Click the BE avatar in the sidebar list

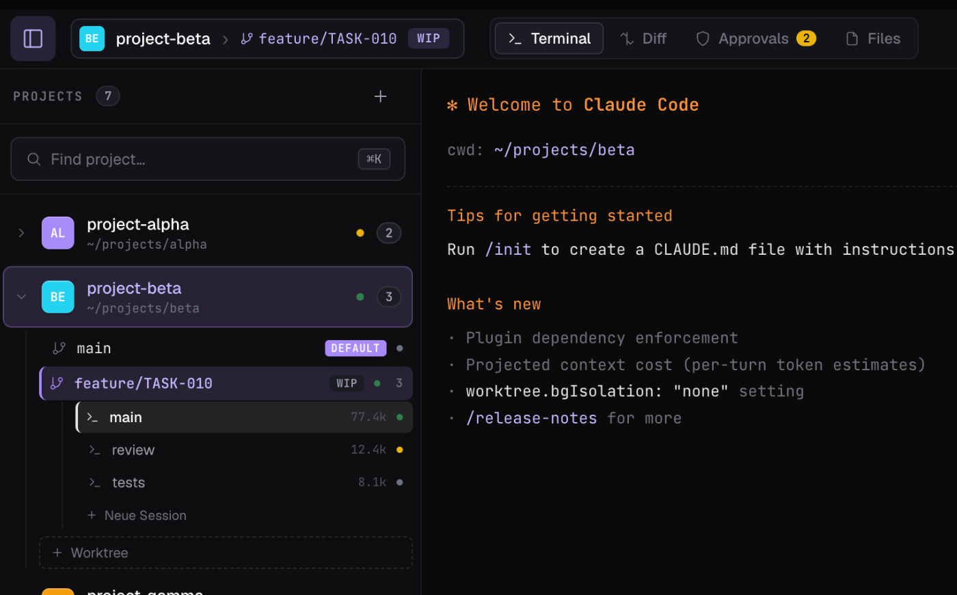click(58, 296)
